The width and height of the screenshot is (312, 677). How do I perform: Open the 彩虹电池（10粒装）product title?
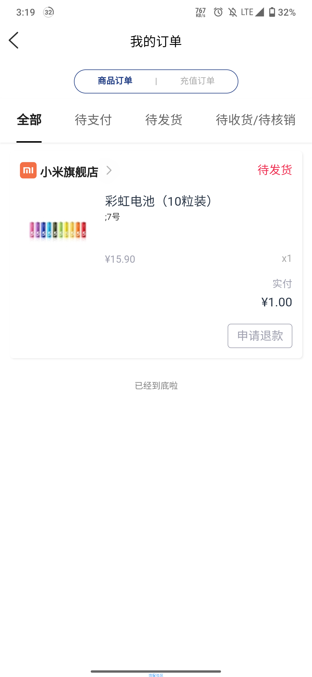[158, 201]
